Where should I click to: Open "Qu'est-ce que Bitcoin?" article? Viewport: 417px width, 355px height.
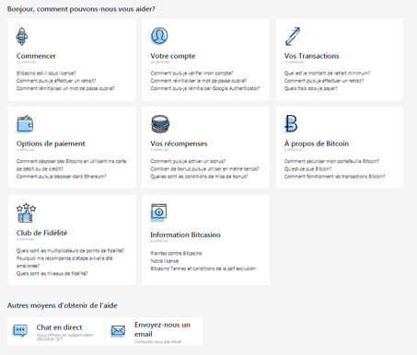point(307,169)
